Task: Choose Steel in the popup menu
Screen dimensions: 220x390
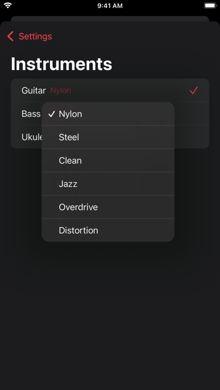Action: tap(108, 137)
